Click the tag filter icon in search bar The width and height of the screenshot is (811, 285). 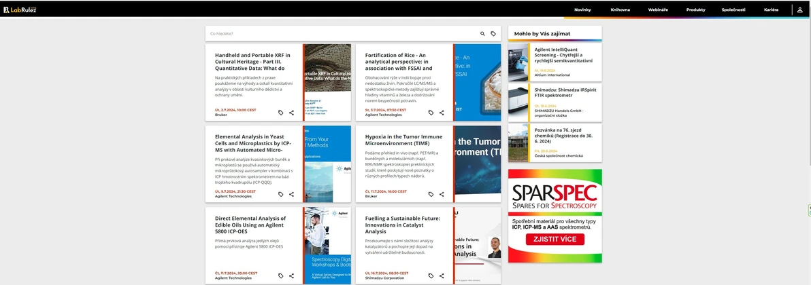493,33
